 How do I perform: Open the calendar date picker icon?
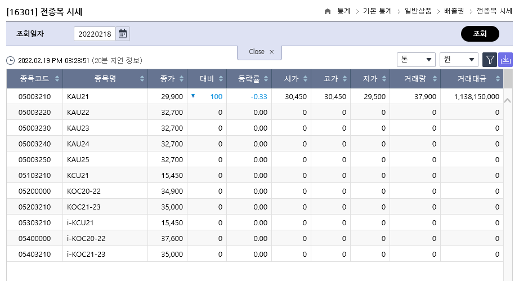123,34
